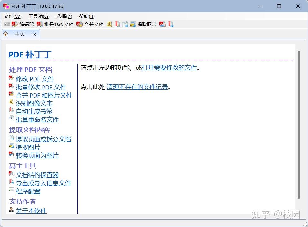Select the 主页 tab
Screen dimensions: 308x227
[20, 34]
